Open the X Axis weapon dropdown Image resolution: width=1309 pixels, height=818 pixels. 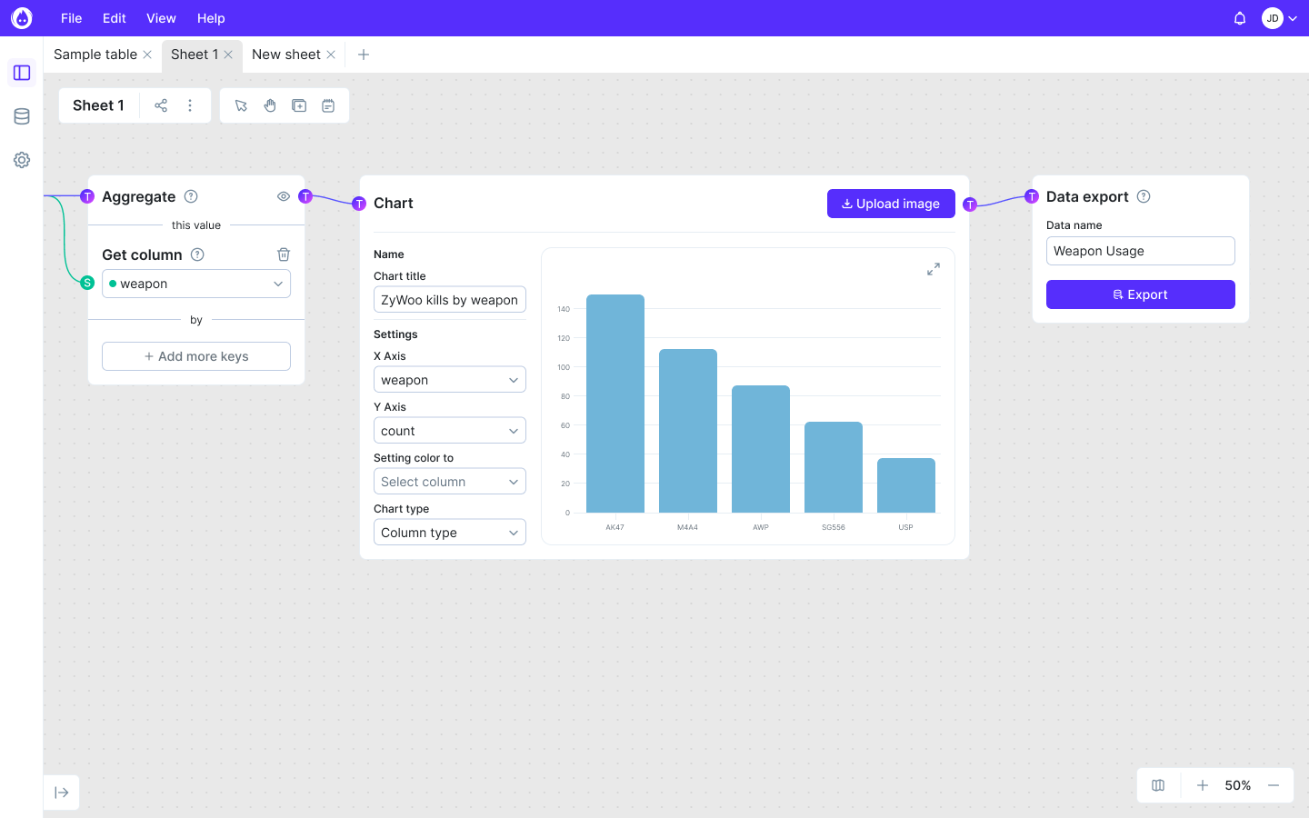(450, 380)
